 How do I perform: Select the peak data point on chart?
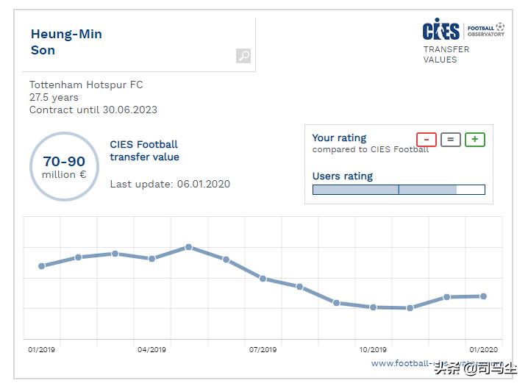click(189, 247)
